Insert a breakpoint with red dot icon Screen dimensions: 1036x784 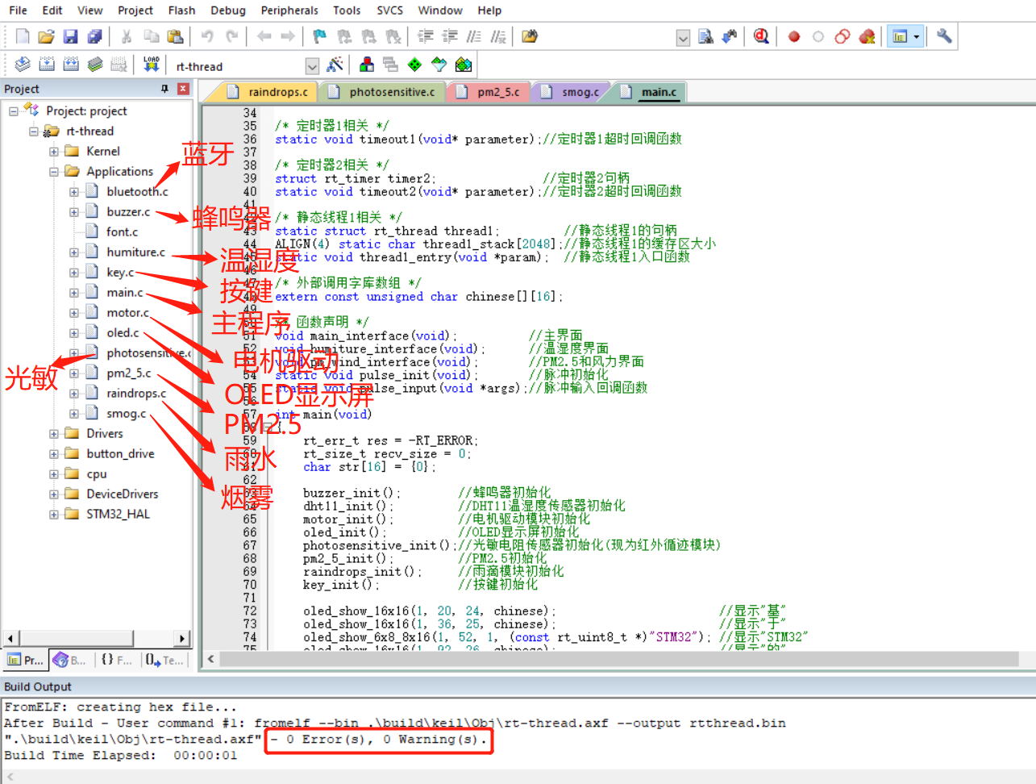(794, 36)
